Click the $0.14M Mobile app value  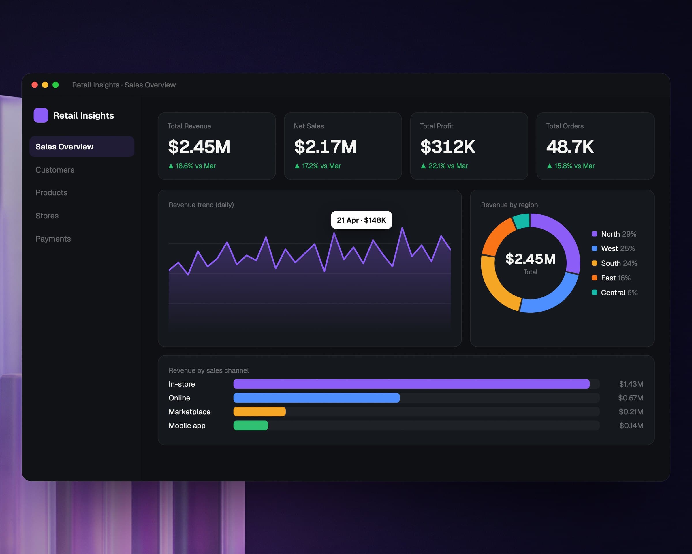pyautogui.click(x=631, y=425)
